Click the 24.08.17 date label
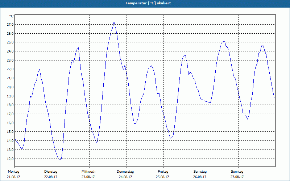The image size is (290, 181). [125, 177]
